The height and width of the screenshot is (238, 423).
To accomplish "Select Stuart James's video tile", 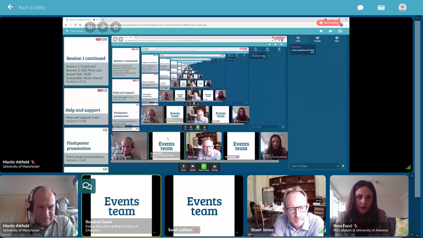I will pyautogui.click(x=286, y=206).
